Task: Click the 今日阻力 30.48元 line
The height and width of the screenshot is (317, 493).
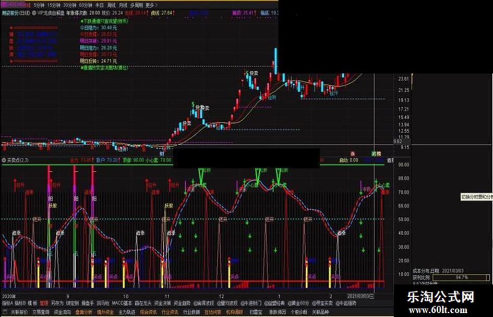Action: [98, 28]
